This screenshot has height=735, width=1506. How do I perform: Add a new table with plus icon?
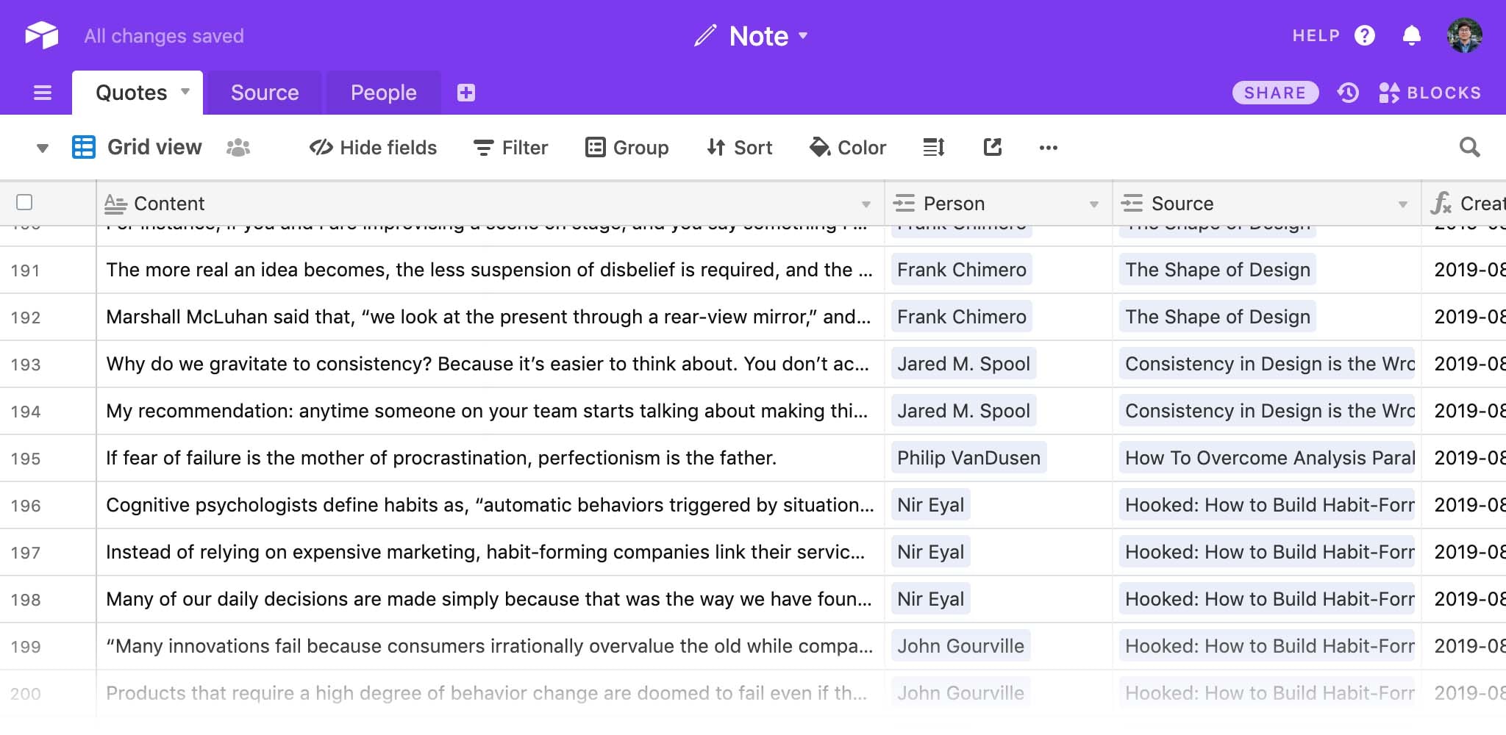tap(466, 93)
